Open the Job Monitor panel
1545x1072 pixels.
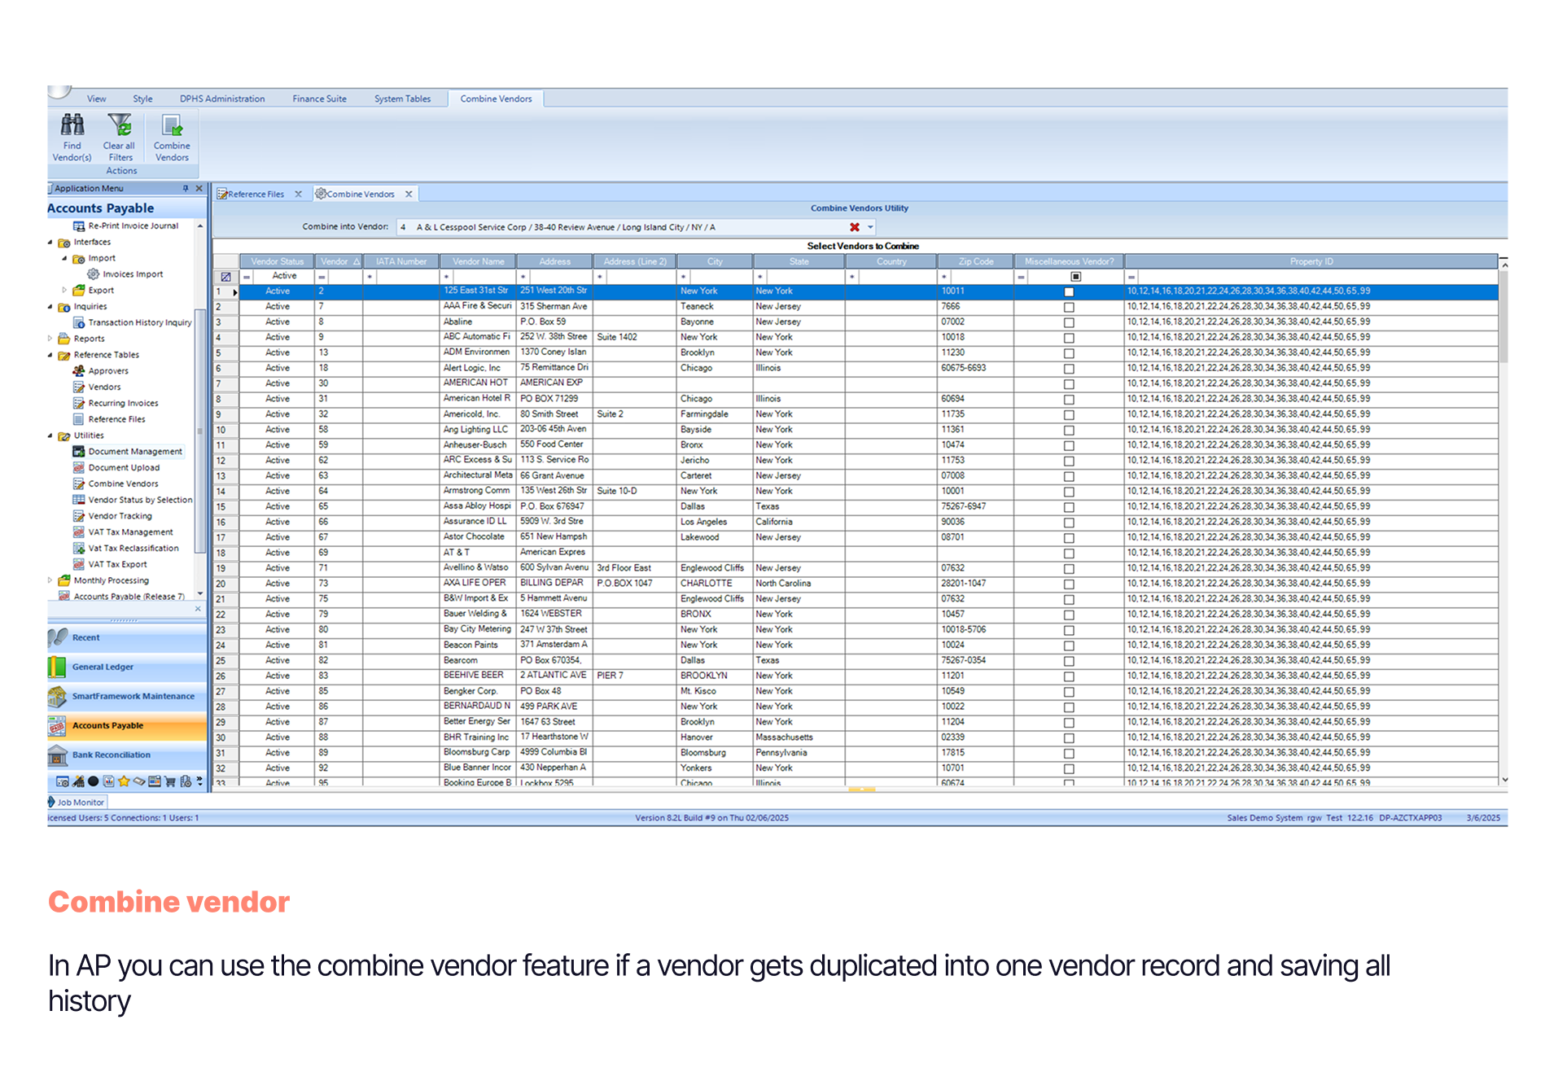point(77,802)
